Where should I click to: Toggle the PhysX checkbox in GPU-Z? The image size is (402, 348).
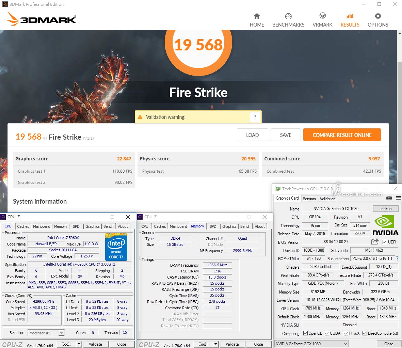pyautogui.click(x=346, y=333)
